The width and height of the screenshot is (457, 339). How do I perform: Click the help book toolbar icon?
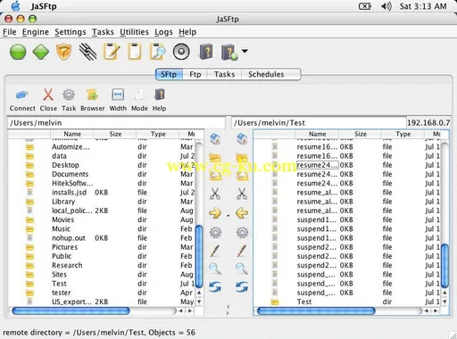tap(206, 52)
